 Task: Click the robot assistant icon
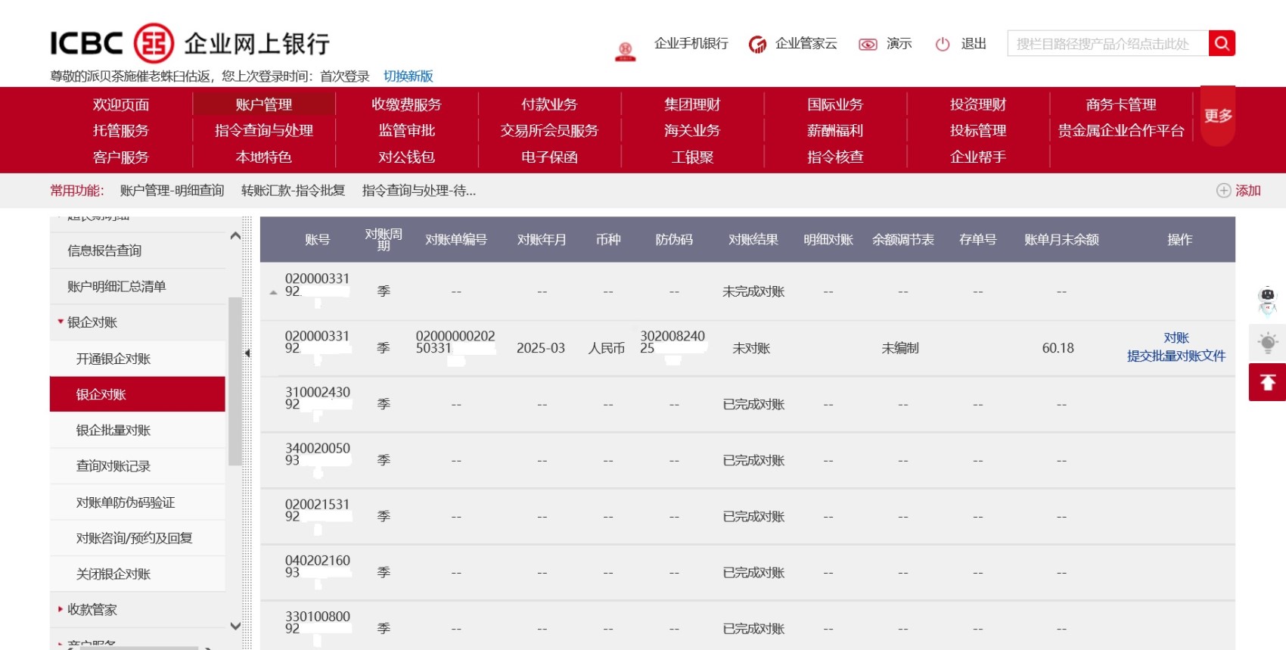point(1267,300)
